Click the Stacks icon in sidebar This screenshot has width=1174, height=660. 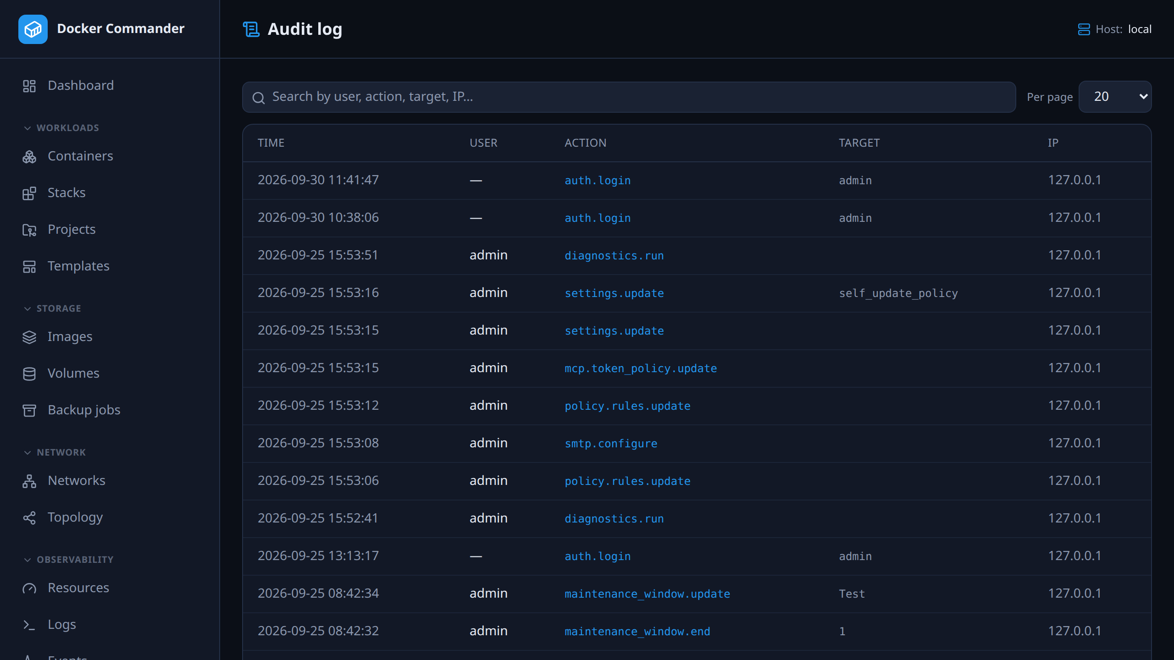29,193
